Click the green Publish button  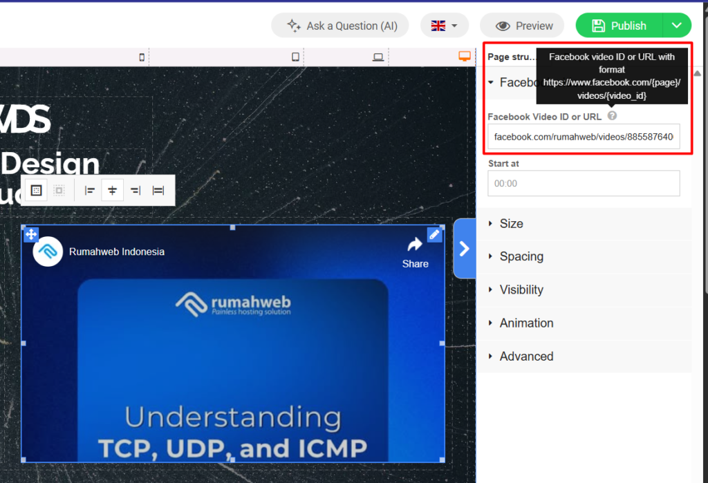(619, 25)
